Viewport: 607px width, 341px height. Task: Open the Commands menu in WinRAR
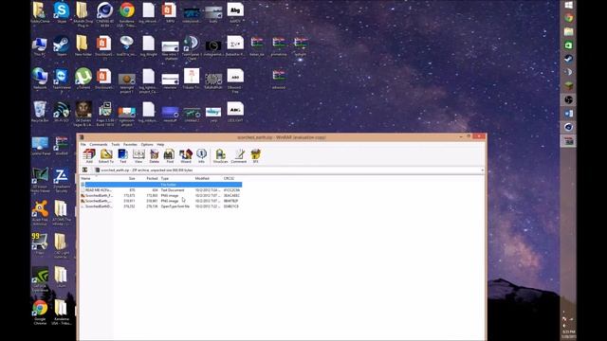pyautogui.click(x=99, y=144)
